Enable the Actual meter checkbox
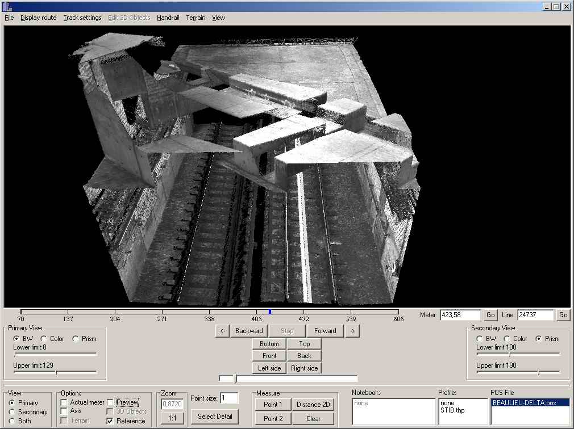Image resolution: width=574 pixels, height=429 pixels. click(x=64, y=402)
